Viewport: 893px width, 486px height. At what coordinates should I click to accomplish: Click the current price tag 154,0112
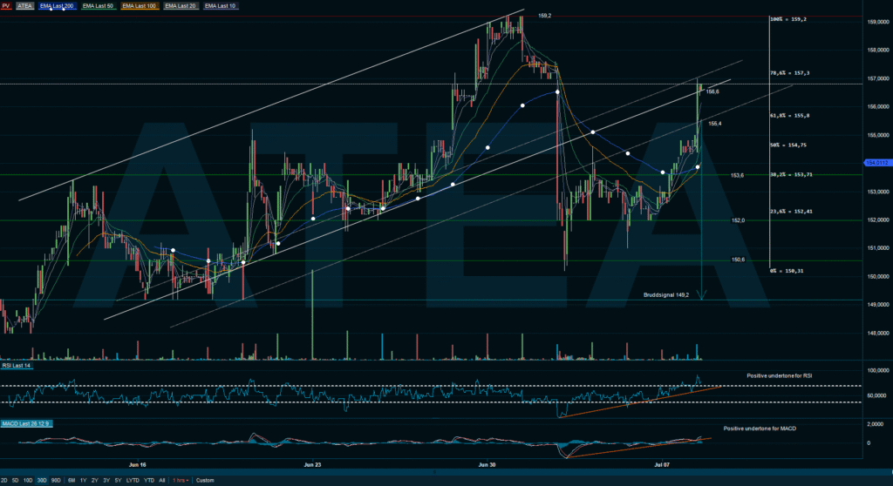click(877, 163)
